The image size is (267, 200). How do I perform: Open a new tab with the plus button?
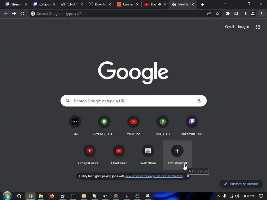(202, 4)
